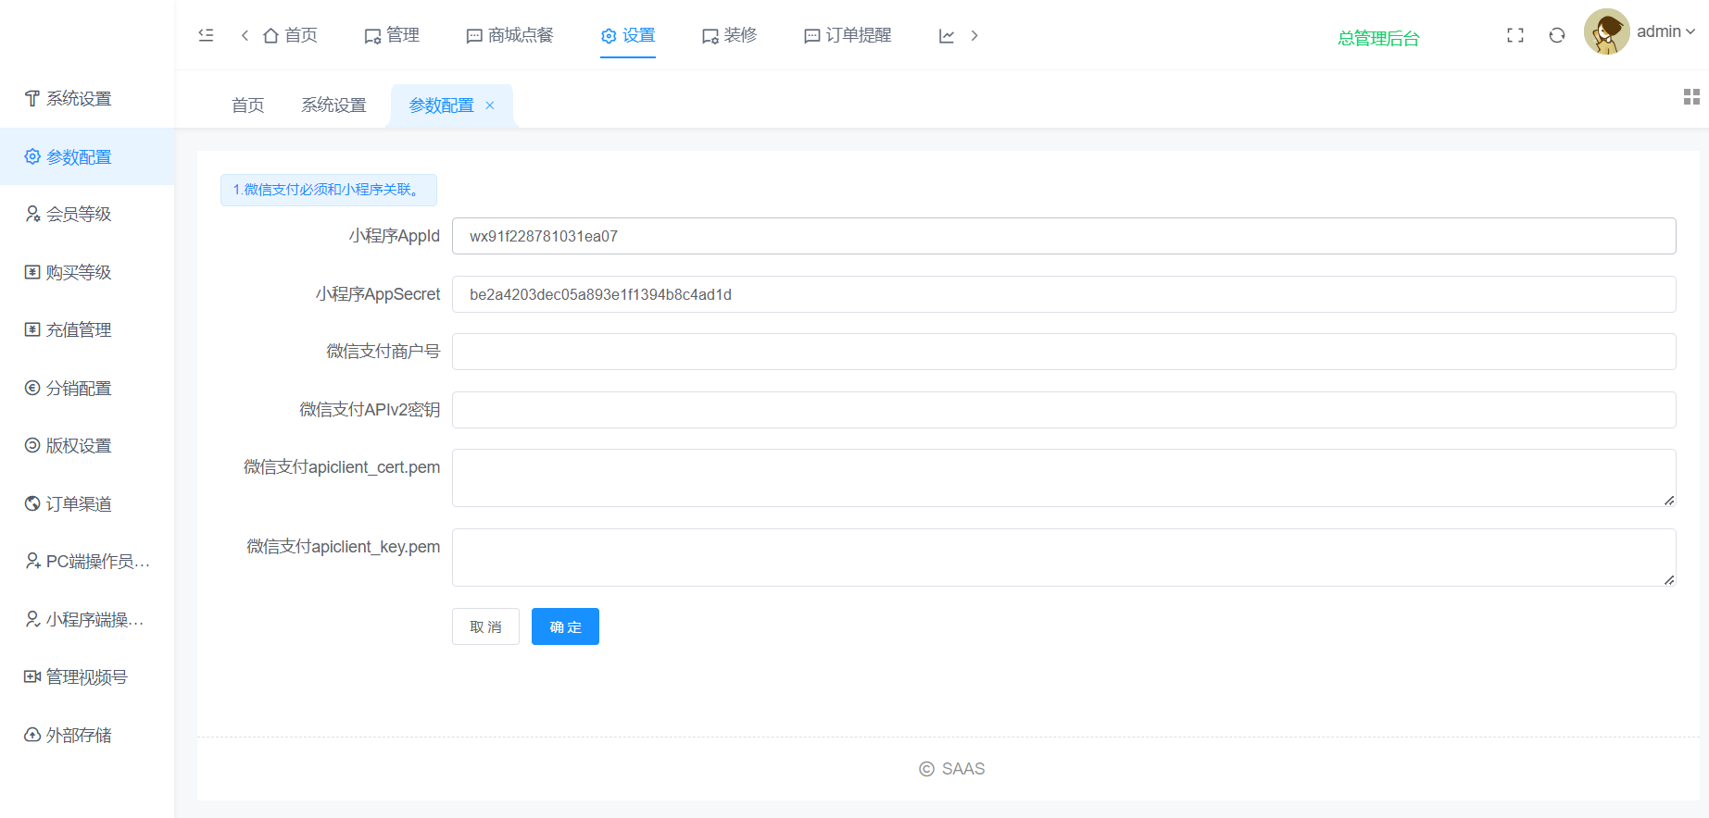Click the SAAS copyright footer text
Image resolution: width=1709 pixels, height=818 pixels.
pyautogui.click(x=952, y=769)
